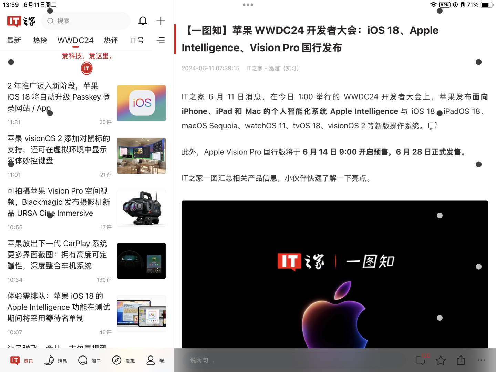Open the 我 profile icon

[155, 360]
